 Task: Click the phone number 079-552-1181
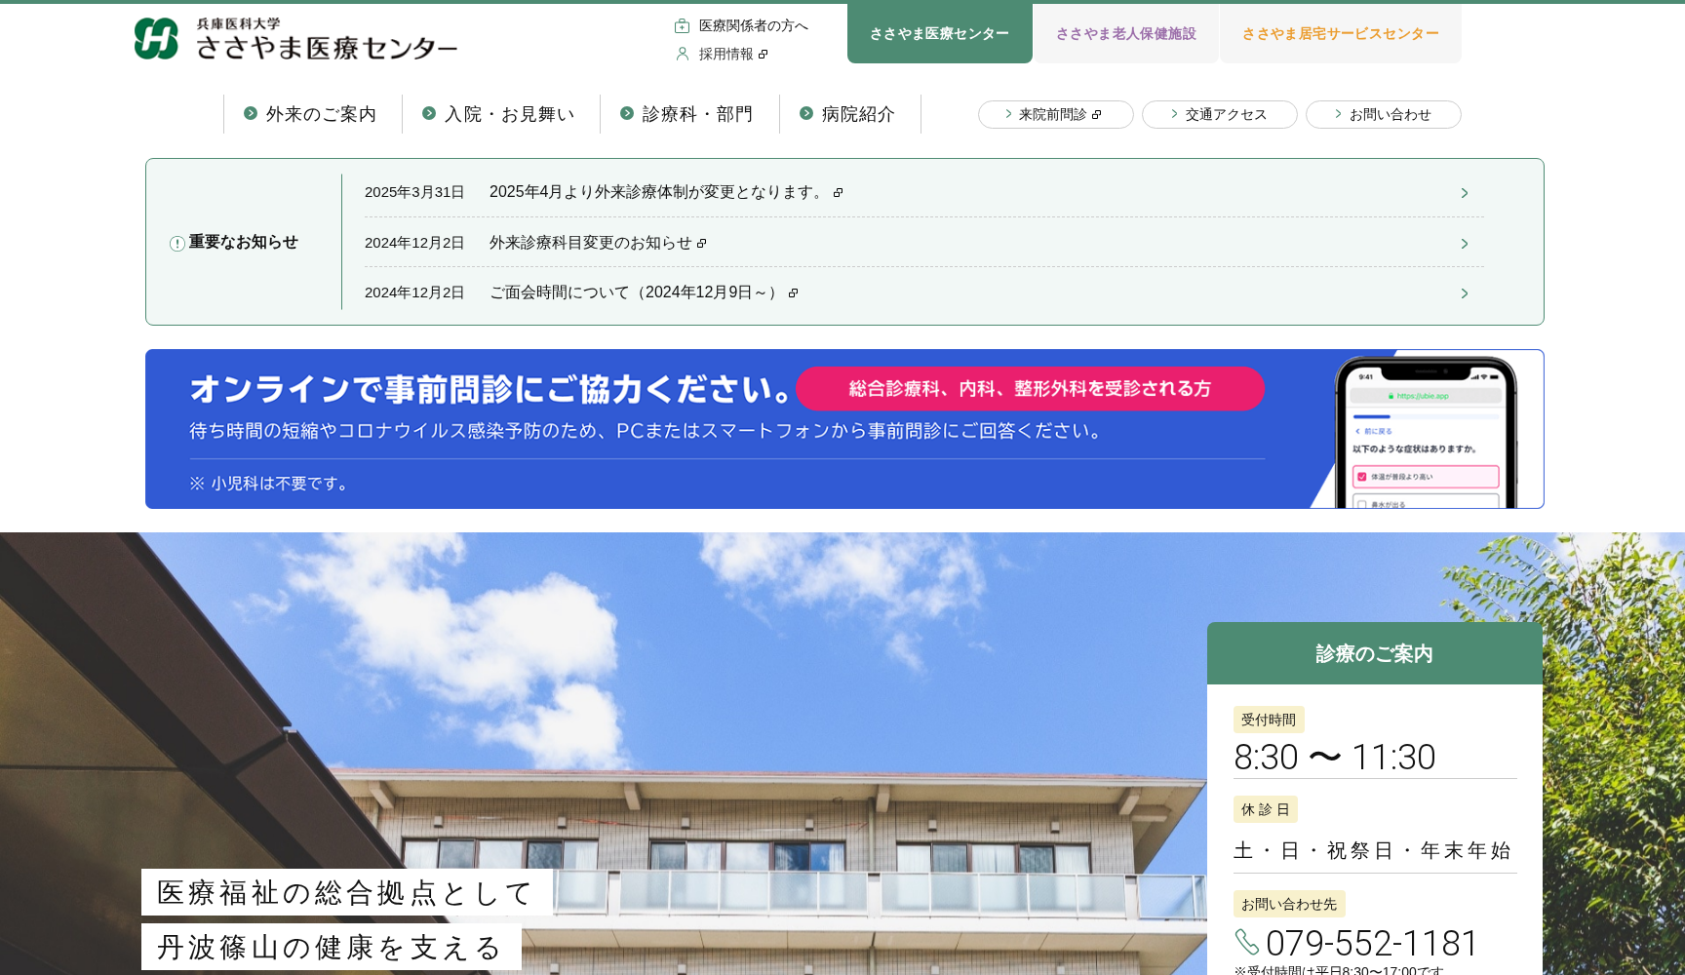[x=1372, y=943]
